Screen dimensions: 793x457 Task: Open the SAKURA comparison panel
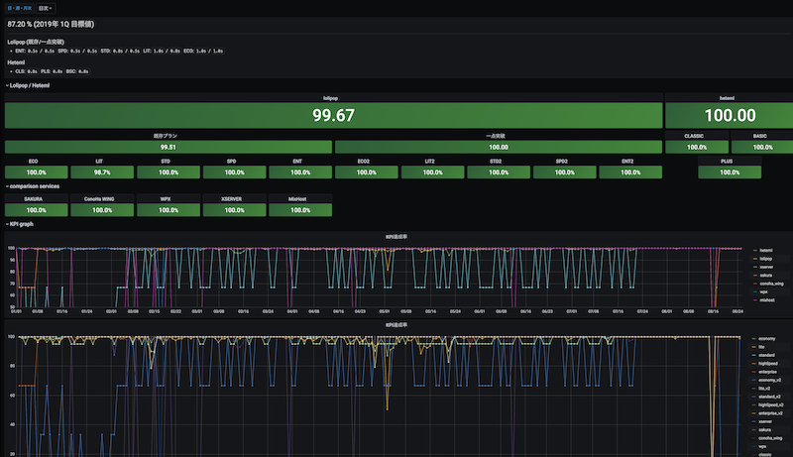[x=36, y=209]
